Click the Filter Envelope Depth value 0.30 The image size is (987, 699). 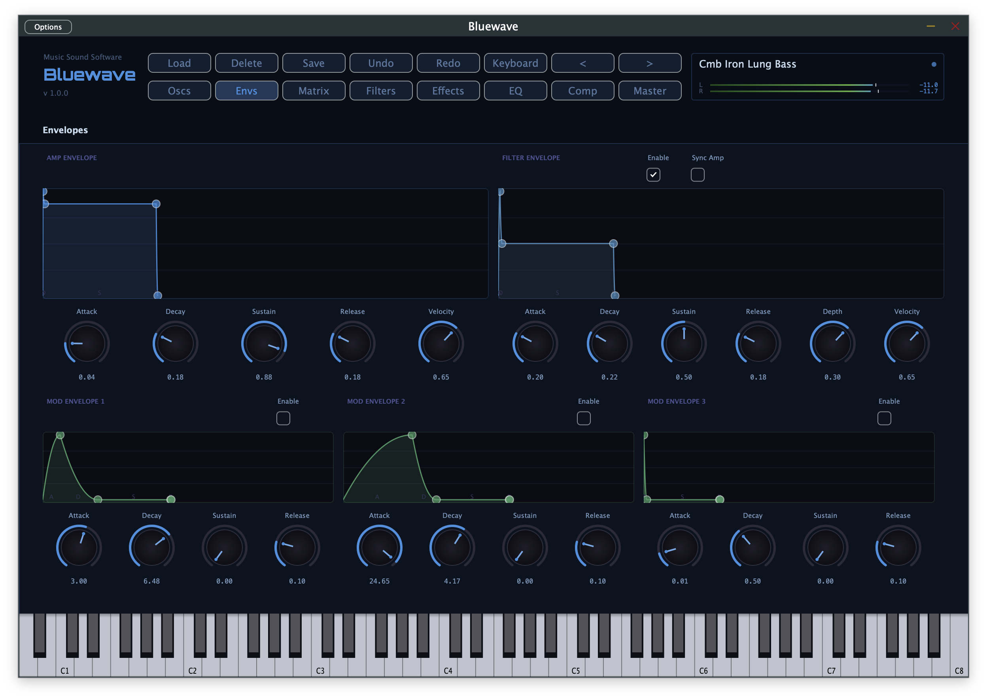832,377
